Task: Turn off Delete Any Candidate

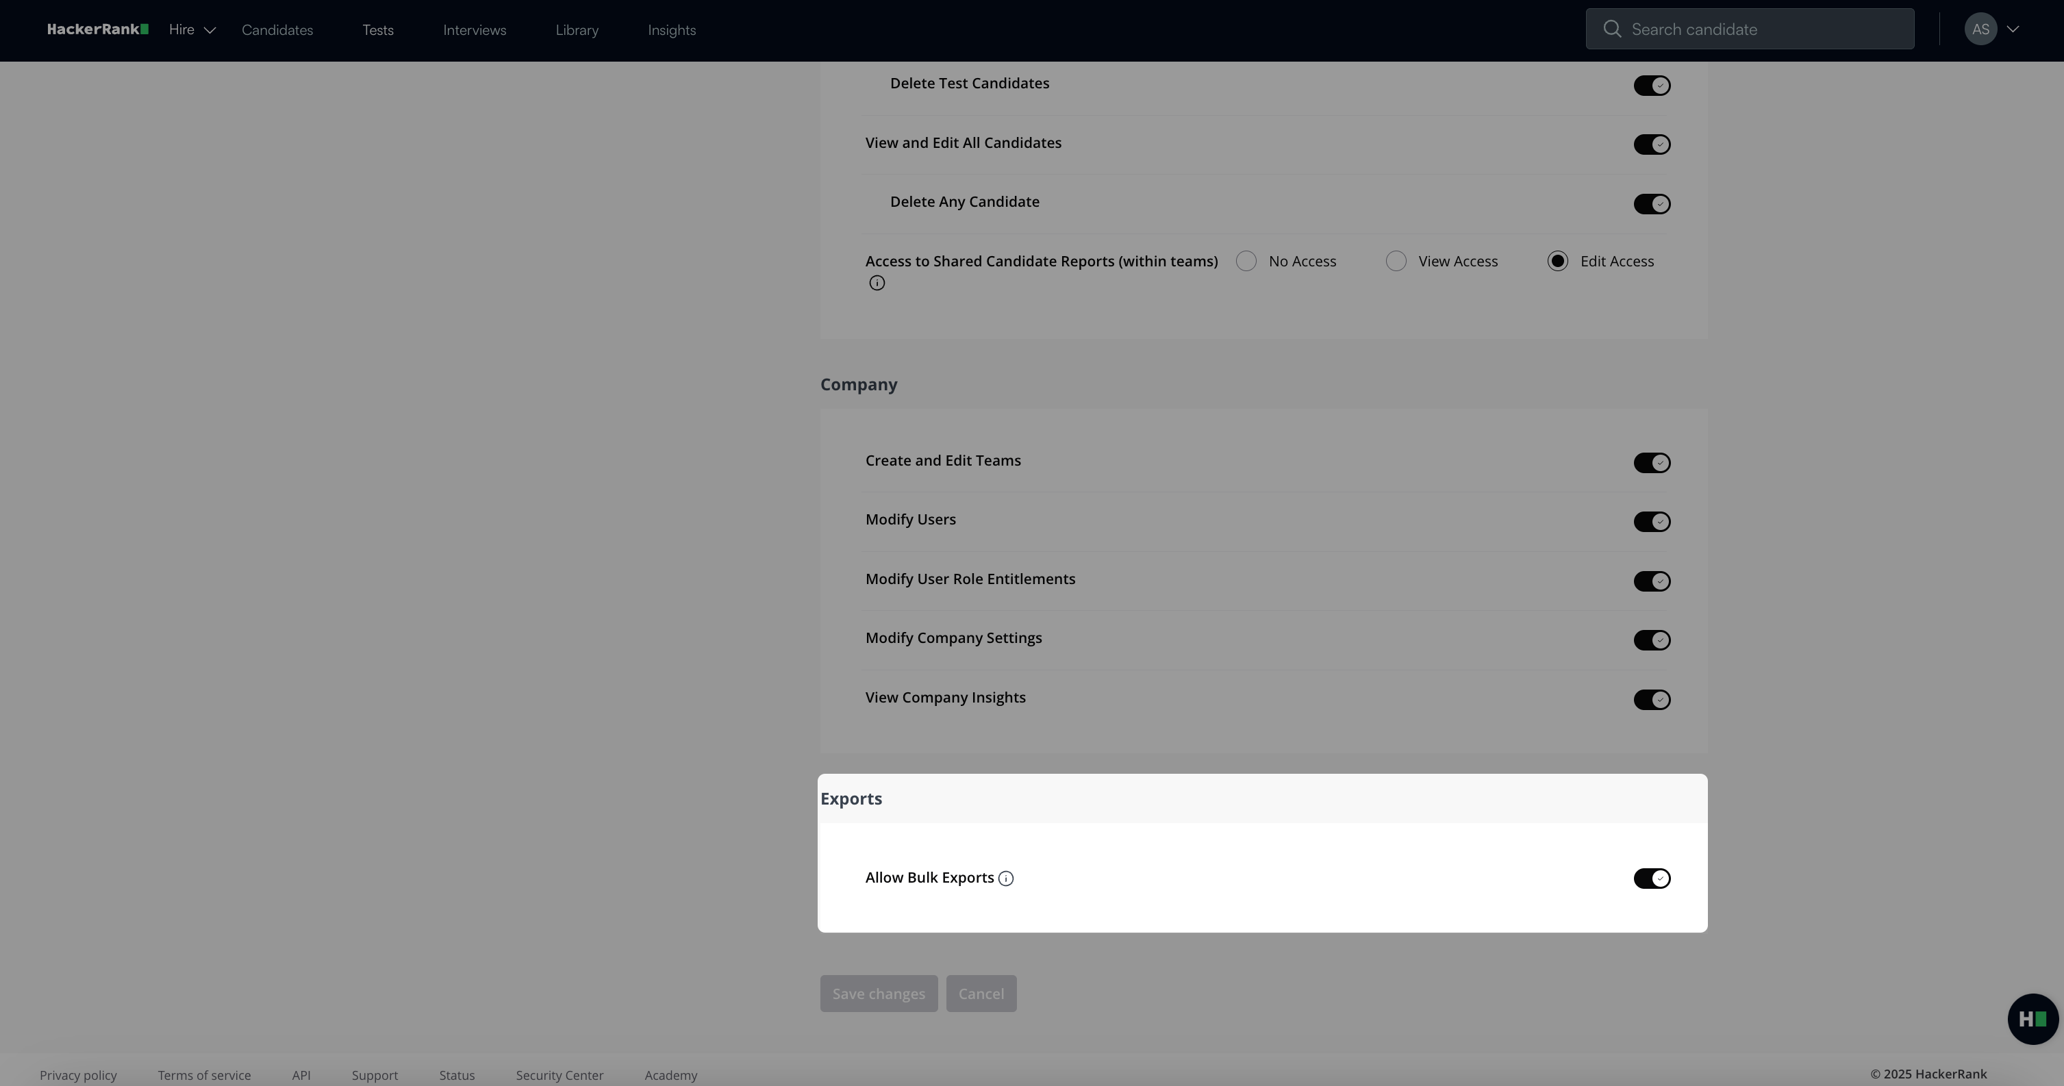Action: 1651,204
